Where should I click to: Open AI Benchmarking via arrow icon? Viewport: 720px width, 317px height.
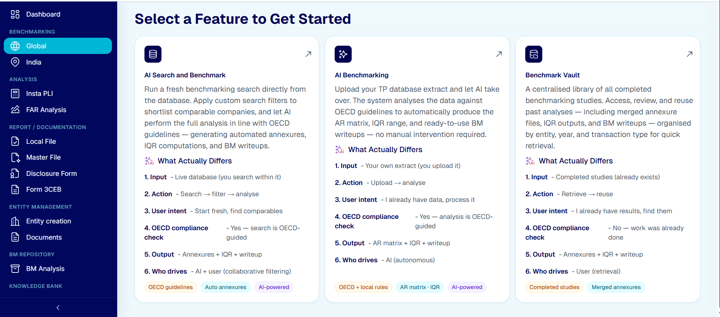click(499, 54)
